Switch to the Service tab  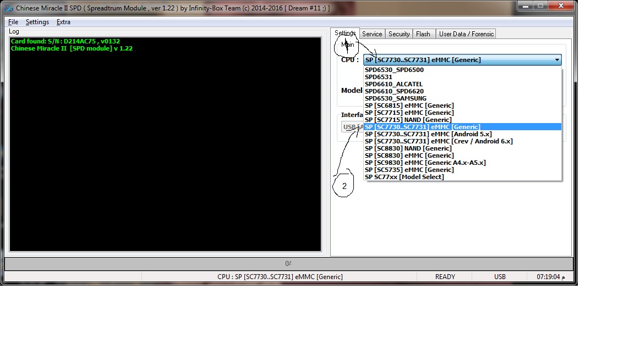[x=372, y=34]
